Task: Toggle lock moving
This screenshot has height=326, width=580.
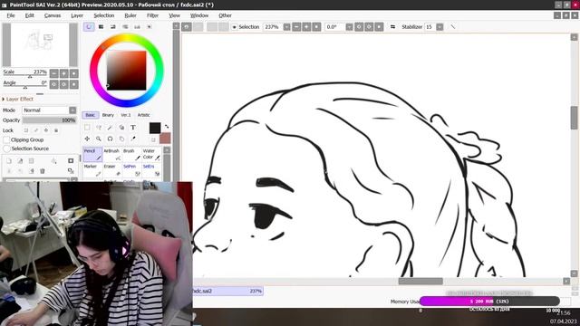Action: 46,130
